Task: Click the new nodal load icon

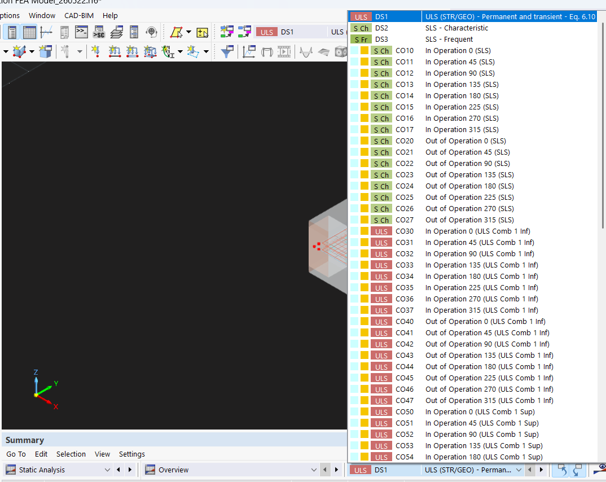Action: (x=96, y=51)
